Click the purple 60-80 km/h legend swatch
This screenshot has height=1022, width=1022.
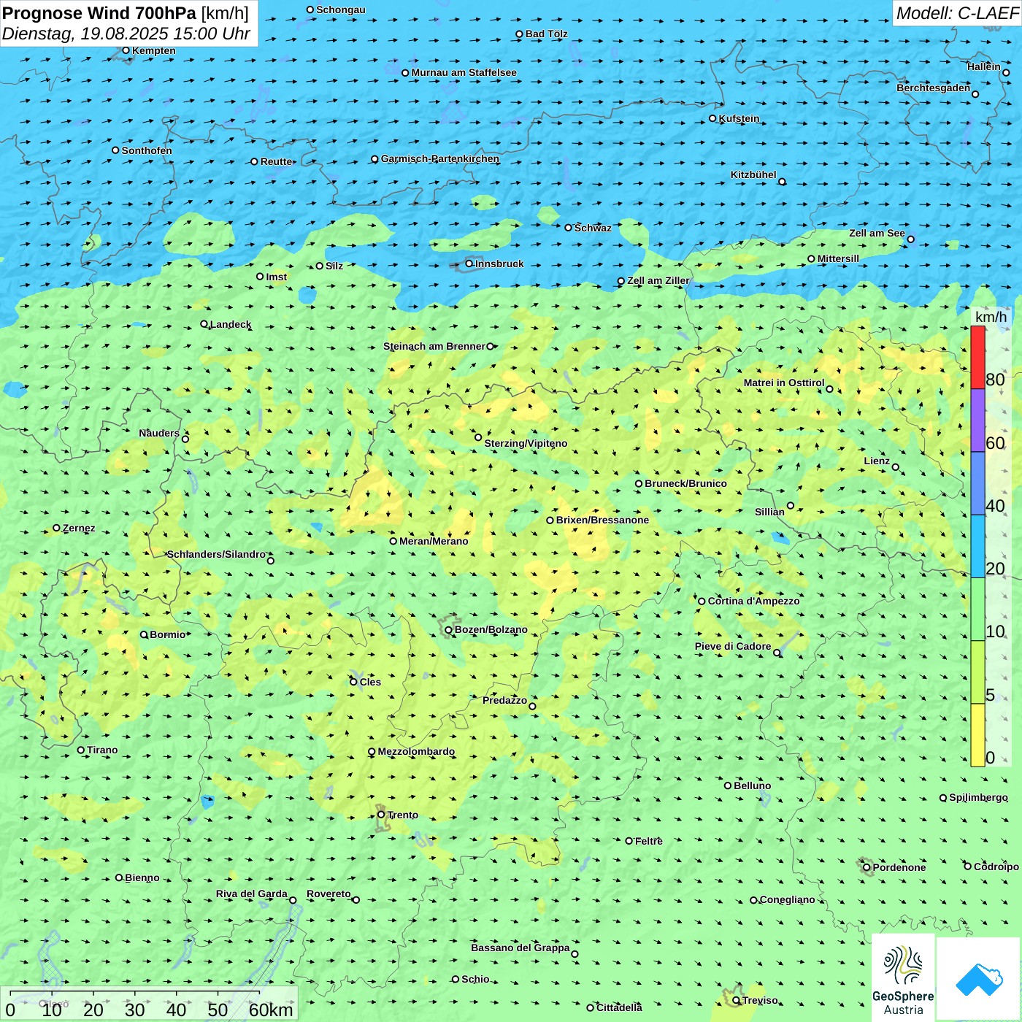(x=977, y=420)
